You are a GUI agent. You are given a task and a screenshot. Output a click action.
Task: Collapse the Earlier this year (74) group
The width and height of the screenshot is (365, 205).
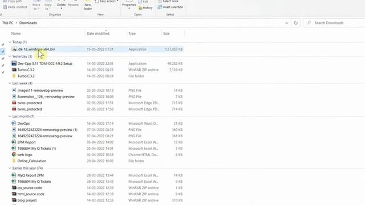pyautogui.click(x=10, y=168)
